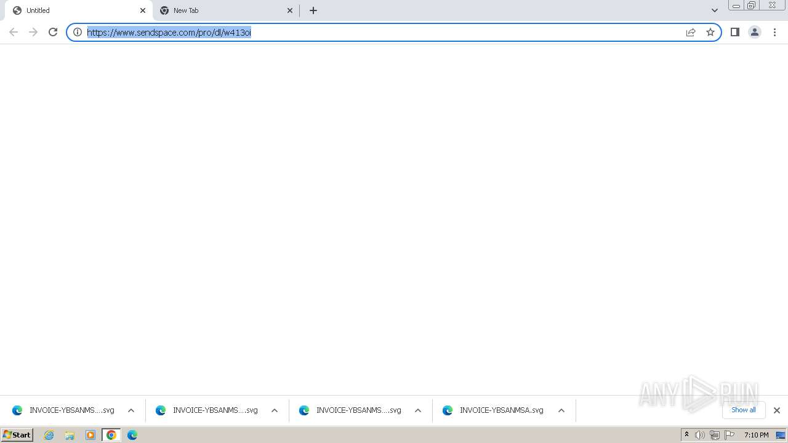Viewport: 788px width, 443px height.
Task: Go back to previous page
Action: [x=14, y=32]
